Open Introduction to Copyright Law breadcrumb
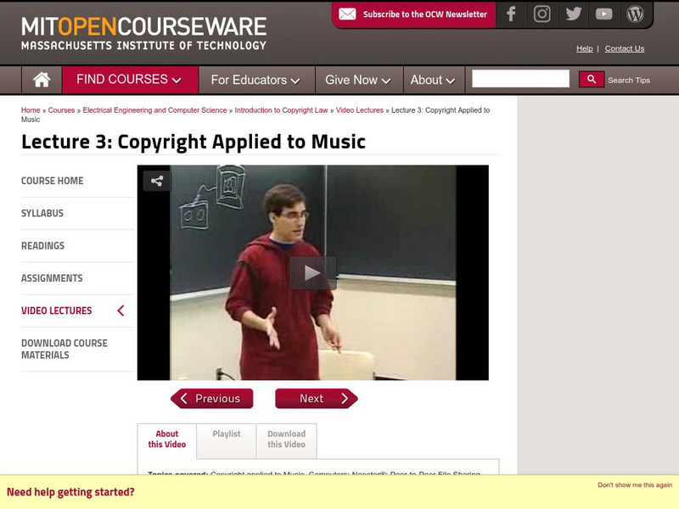The width and height of the screenshot is (679, 509). (281, 110)
